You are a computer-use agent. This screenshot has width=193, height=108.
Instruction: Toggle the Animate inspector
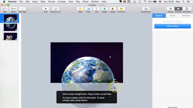178,9
